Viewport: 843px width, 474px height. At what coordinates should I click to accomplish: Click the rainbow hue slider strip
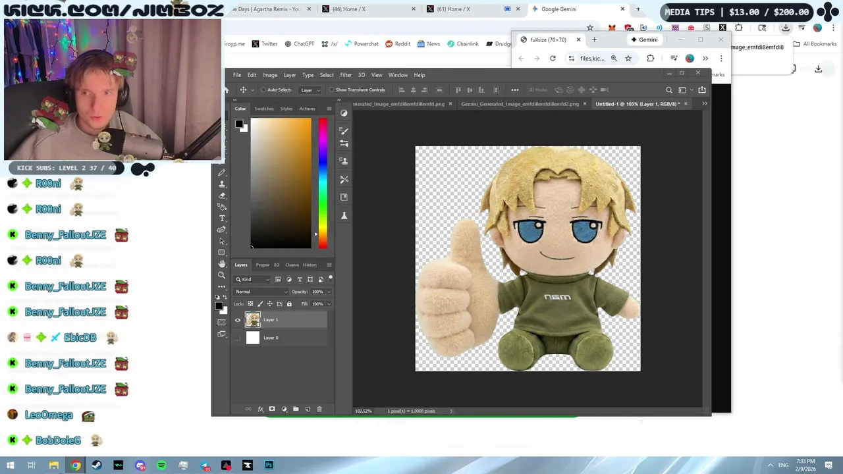tap(323, 183)
